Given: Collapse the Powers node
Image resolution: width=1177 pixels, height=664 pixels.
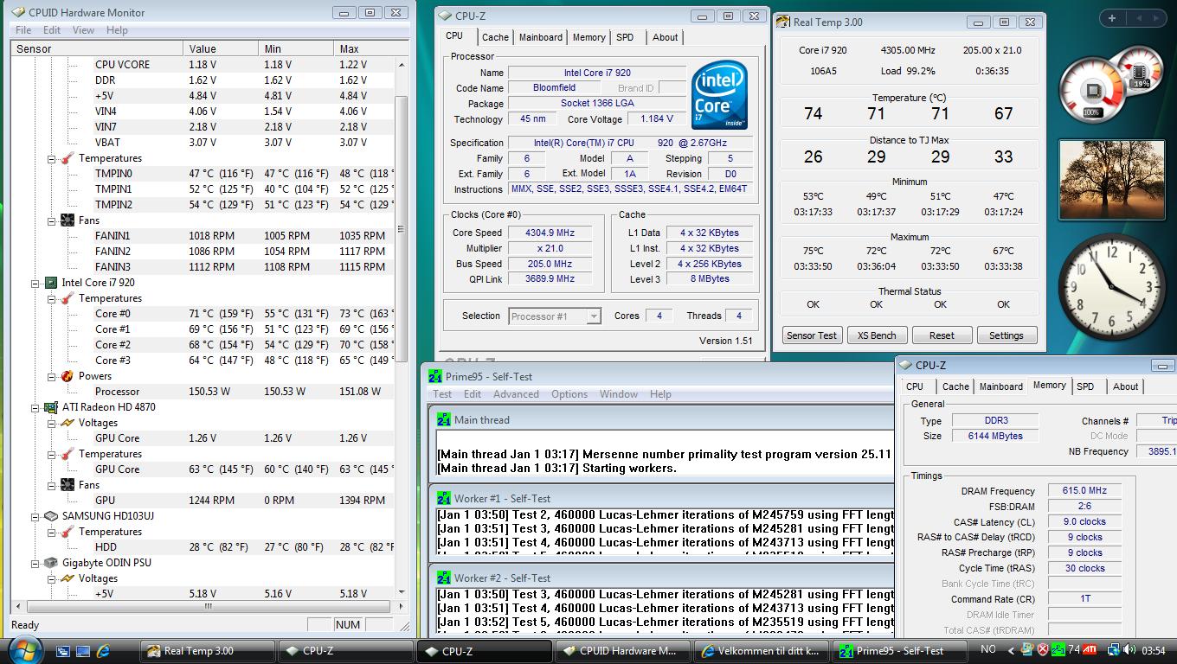Looking at the screenshot, I should [51, 376].
